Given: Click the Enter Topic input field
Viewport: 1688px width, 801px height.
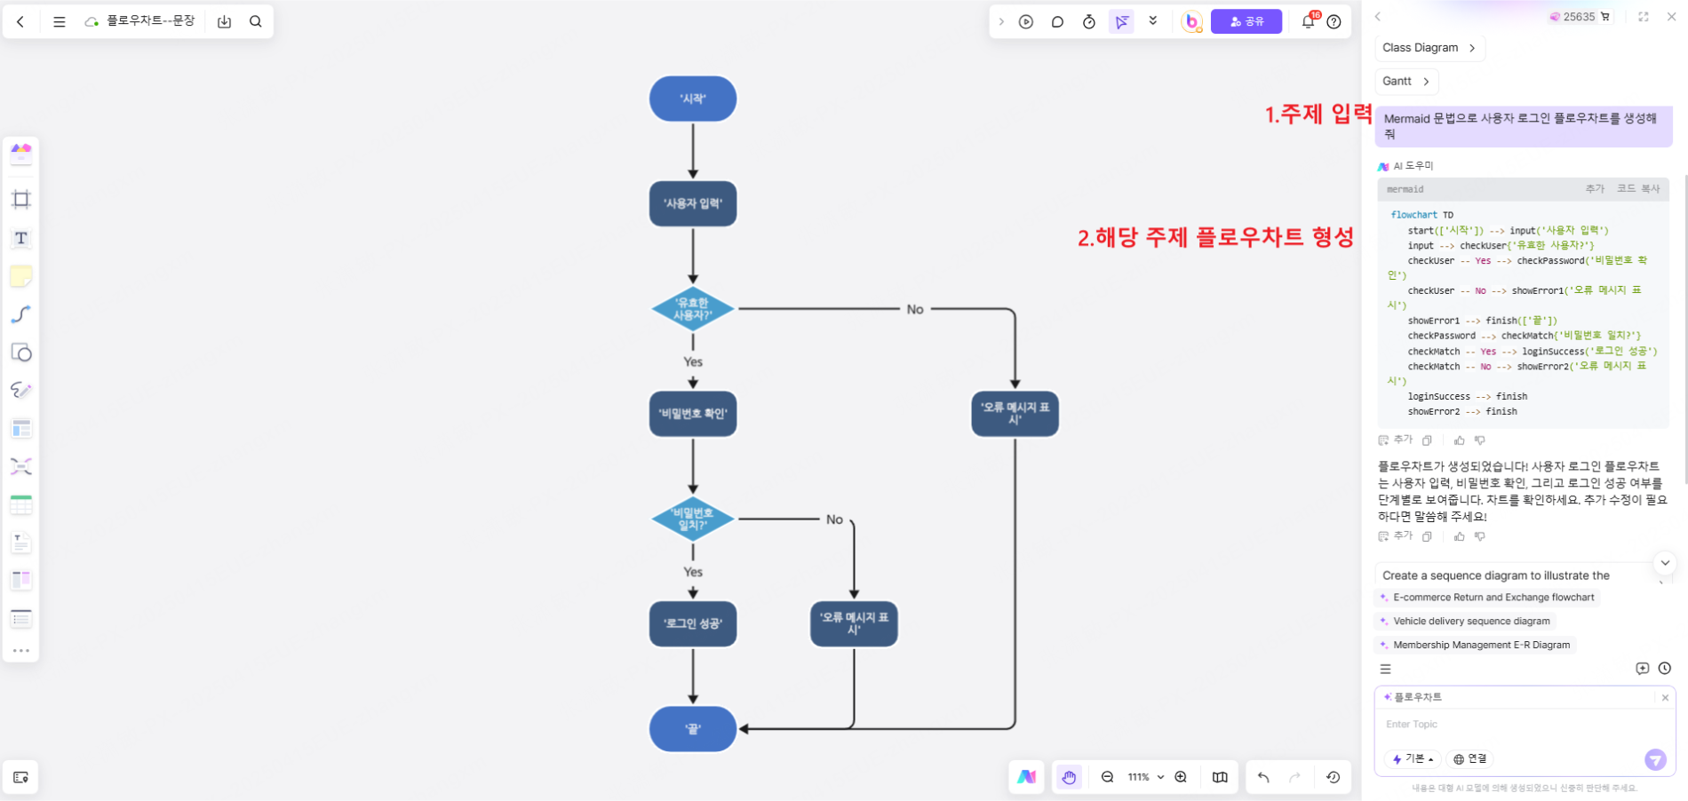Looking at the screenshot, I should [1525, 725].
